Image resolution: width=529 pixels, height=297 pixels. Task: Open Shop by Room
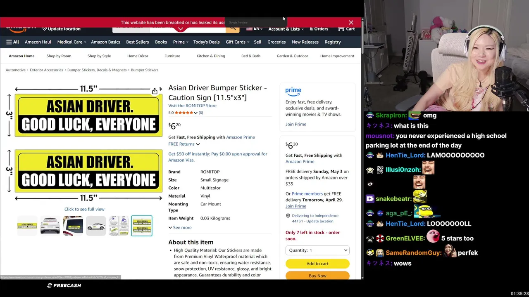[59, 56]
